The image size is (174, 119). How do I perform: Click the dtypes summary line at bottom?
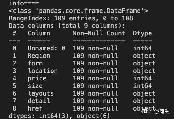tap(59, 116)
